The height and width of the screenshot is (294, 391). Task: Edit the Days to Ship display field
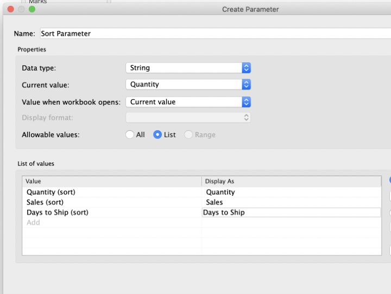click(291, 213)
